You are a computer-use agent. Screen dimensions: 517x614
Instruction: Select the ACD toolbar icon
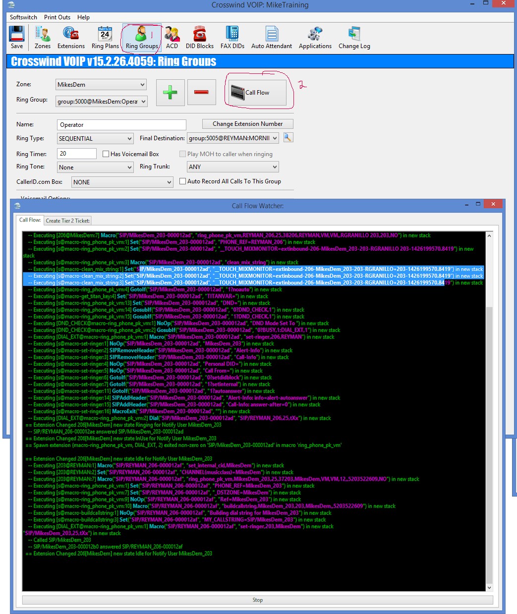[172, 35]
